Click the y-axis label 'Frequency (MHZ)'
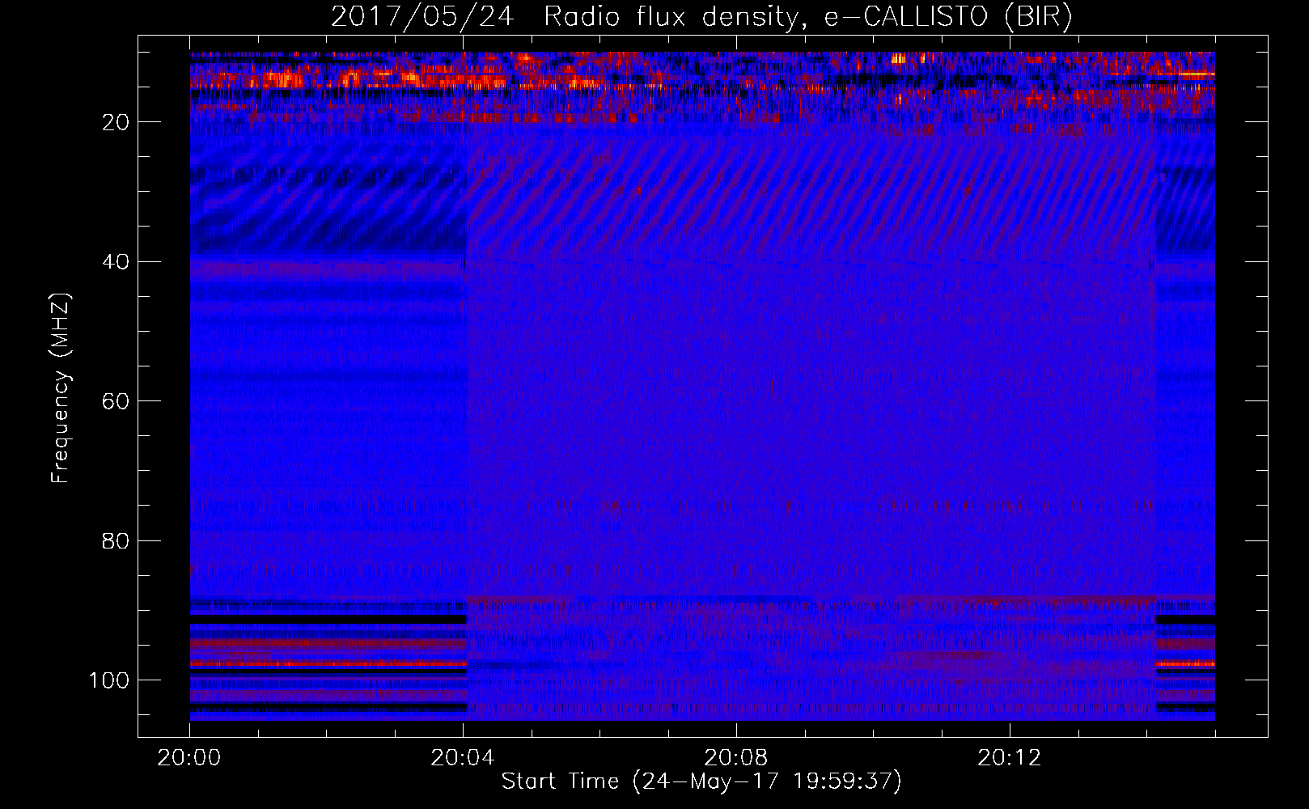The height and width of the screenshot is (809, 1309). click(61, 388)
